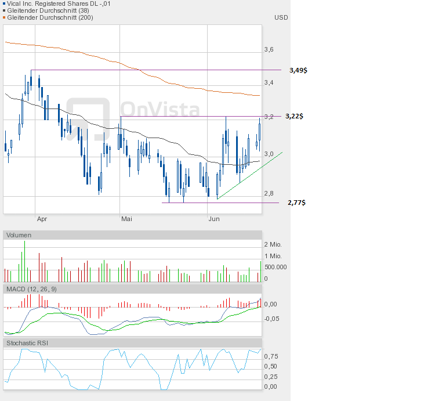
Task: Click the Stochastic RSI panel header
Action: [27, 344]
